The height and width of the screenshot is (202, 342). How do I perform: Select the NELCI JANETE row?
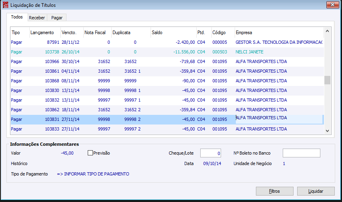[167, 52]
